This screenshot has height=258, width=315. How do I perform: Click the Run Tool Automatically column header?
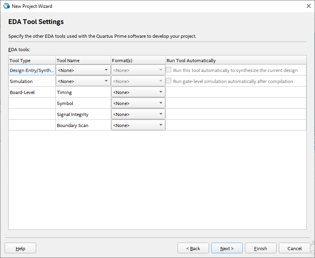236,60
